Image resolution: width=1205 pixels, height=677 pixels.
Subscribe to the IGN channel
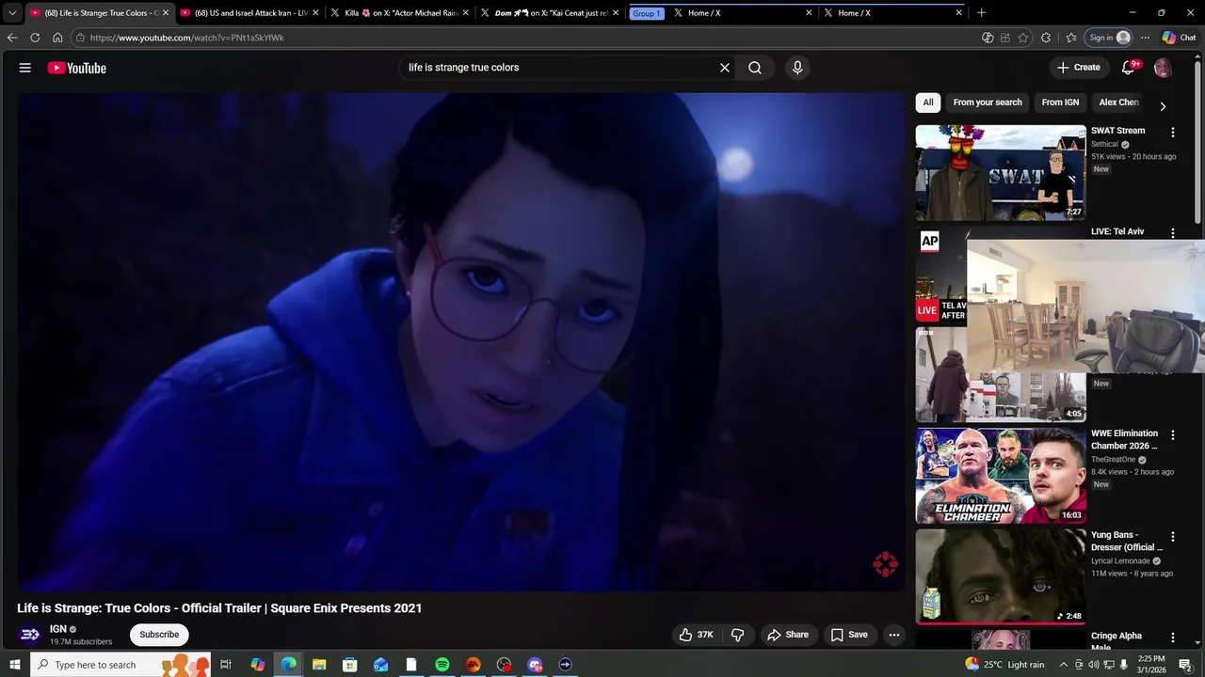(159, 635)
